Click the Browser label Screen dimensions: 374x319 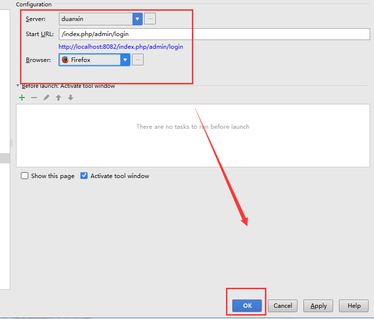pyautogui.click(x=38, y=60)
